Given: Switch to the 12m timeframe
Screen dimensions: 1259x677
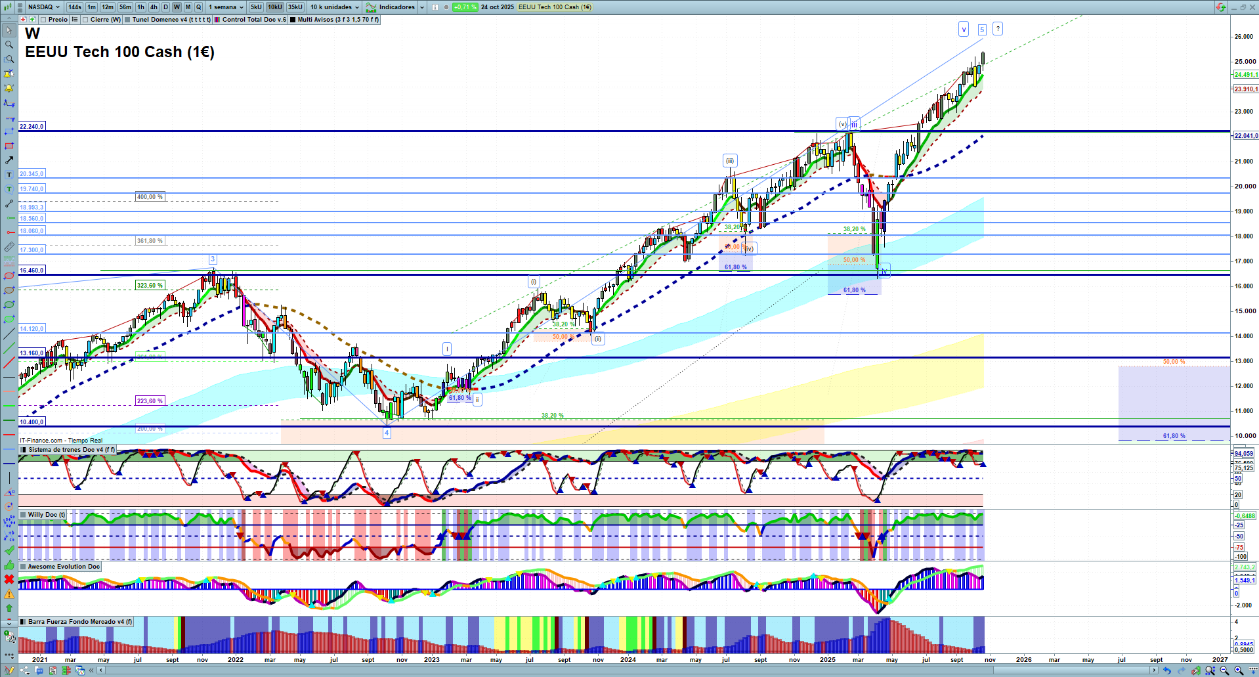Looking at the screenshot, I should pos(108,7).
